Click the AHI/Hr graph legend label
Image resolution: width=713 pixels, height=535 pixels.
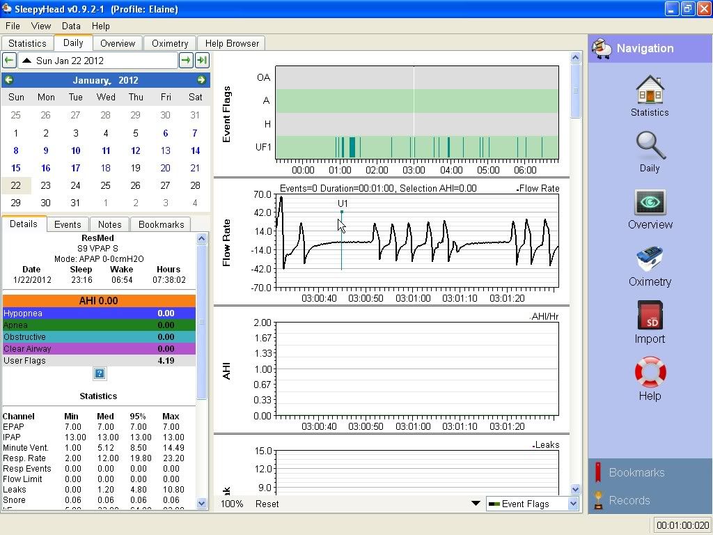click(544, 317)
